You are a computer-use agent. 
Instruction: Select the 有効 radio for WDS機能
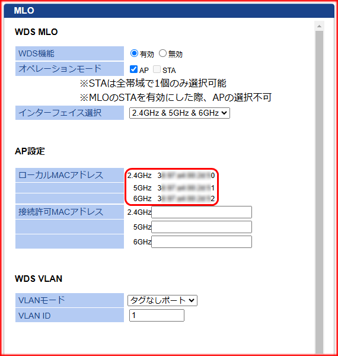134,53
